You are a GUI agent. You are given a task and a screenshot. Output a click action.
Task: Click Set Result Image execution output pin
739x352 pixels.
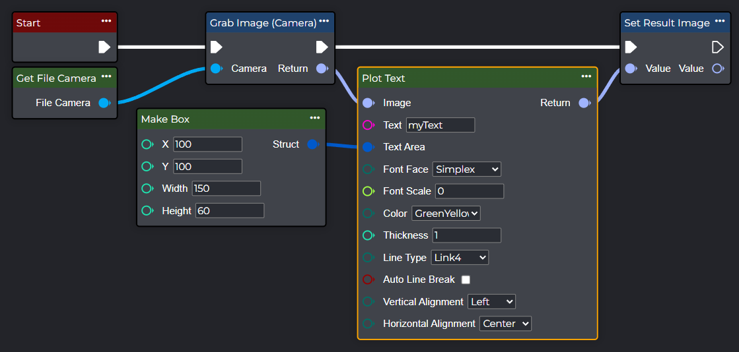[717, 47]
